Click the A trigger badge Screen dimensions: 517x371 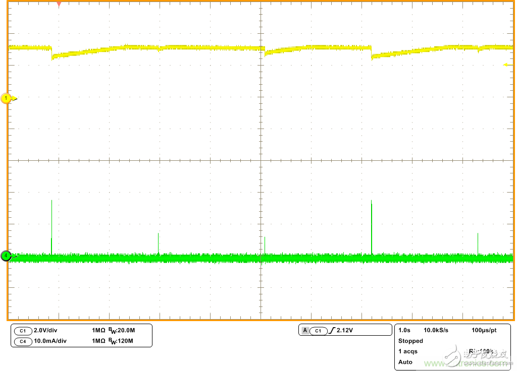(x=305, y=331)
